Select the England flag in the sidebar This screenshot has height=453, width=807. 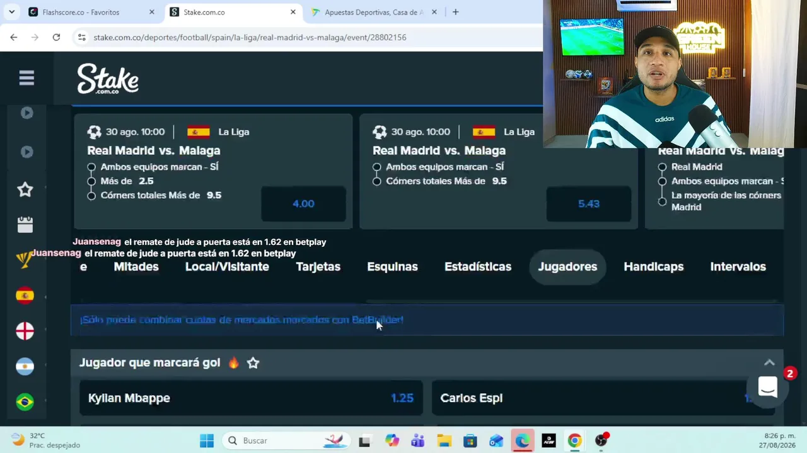pos(25,331)
